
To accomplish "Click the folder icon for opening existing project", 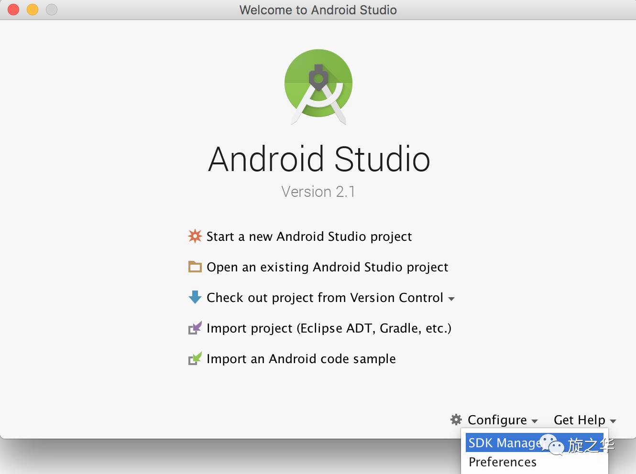I will [x=195, y=267].
